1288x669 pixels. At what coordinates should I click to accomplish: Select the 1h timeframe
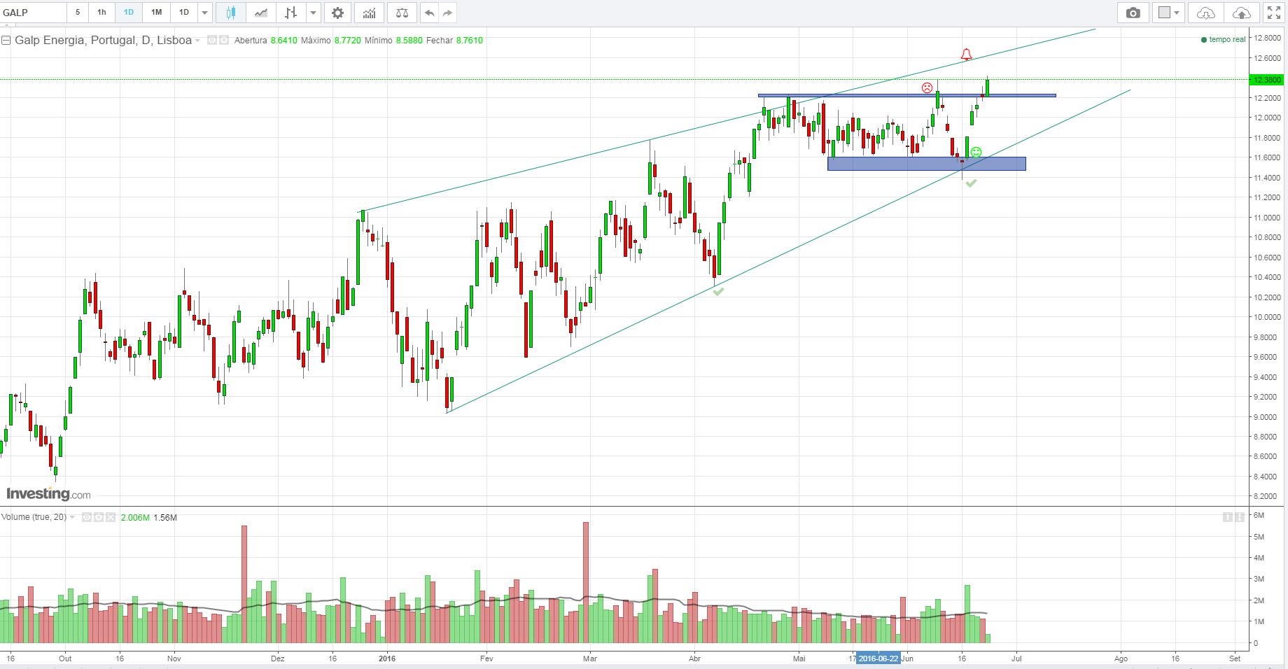click(x=101, y=13)
